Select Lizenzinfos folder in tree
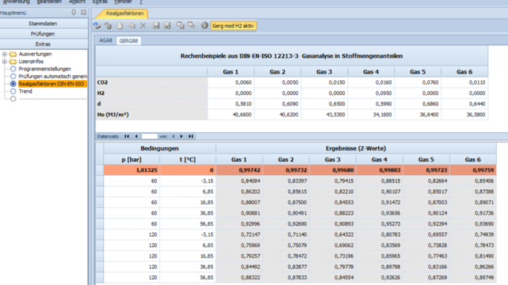Viewport: 508px width, 285px height. tap(30, 62)
